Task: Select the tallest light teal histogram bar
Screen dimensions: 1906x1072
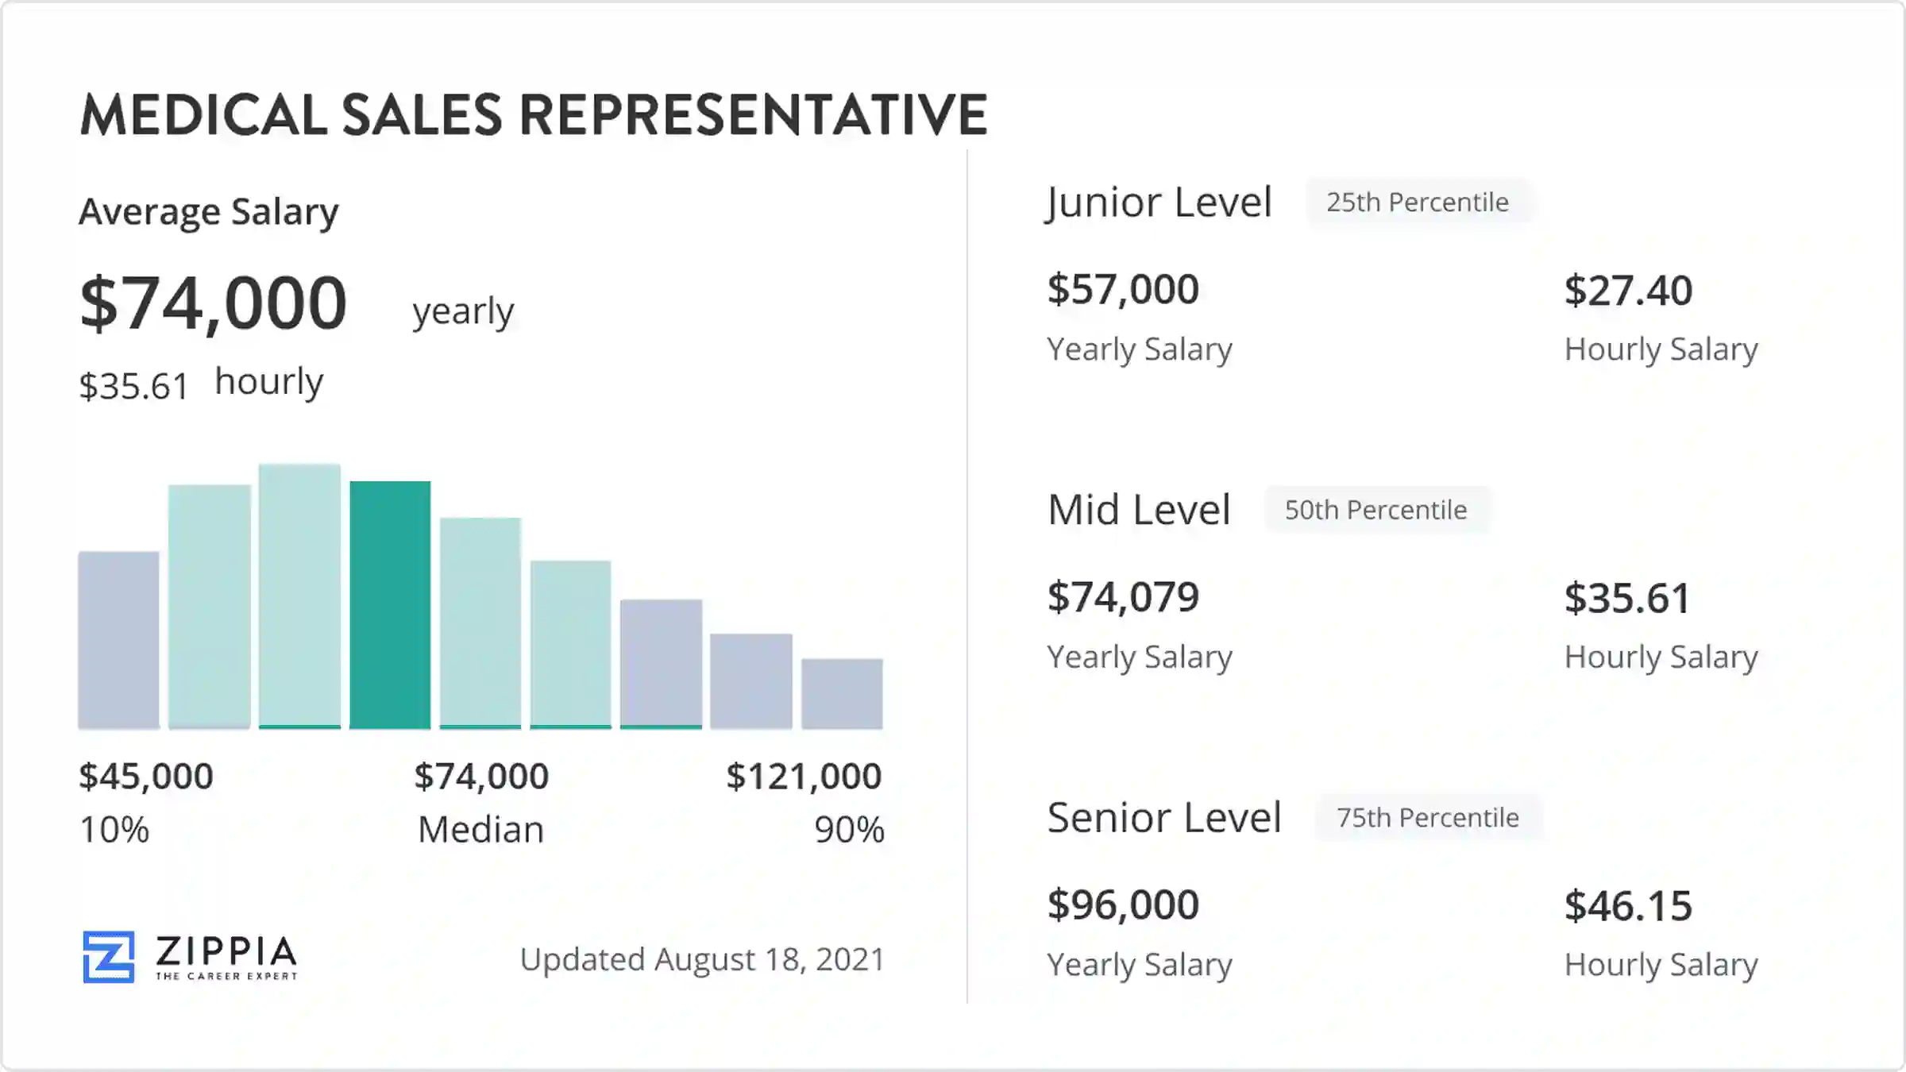Action: tap(299, 596)
